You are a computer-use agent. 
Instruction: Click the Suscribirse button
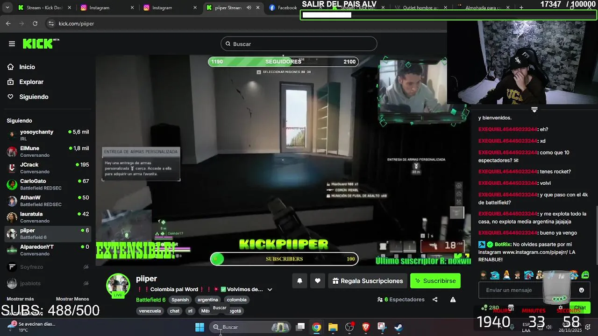click(x=435, y=281)
